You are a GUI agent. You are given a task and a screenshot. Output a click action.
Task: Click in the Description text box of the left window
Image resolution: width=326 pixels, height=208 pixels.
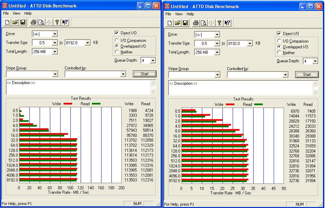pos(78,87)
